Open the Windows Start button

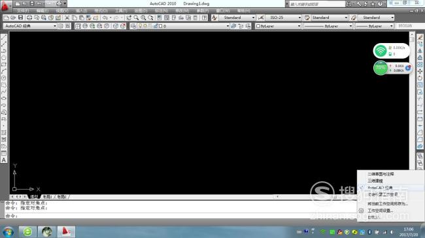click(x=8, y=231)
